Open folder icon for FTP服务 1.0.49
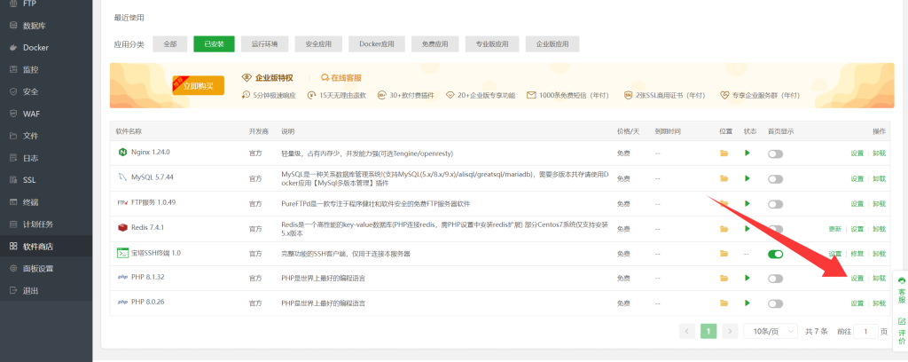The height and width of the screenshot is (362, 908). [724, 203]
